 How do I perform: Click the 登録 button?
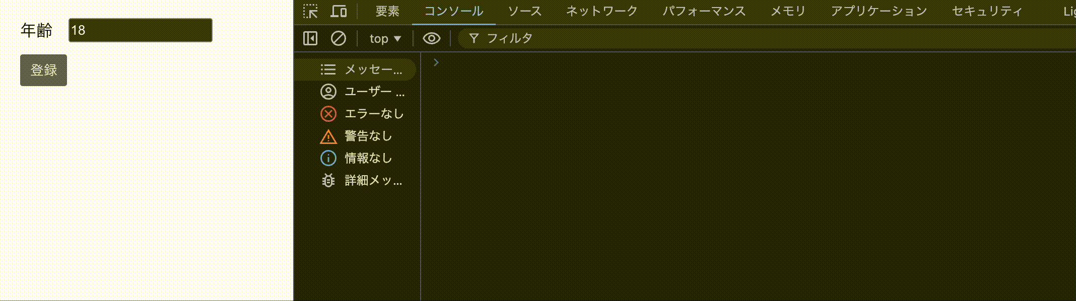point(43,70)
